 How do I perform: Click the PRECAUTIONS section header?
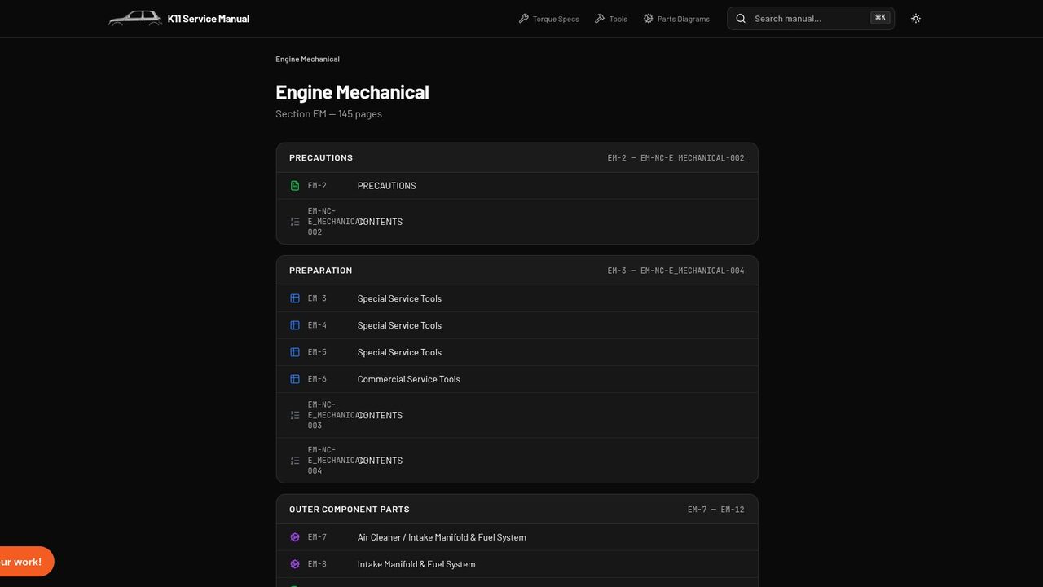pos(517,158)
